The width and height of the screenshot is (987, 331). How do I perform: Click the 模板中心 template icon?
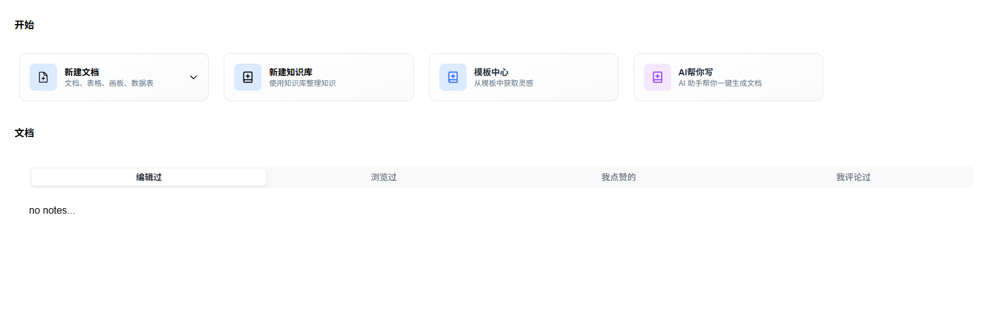point(453,77)
